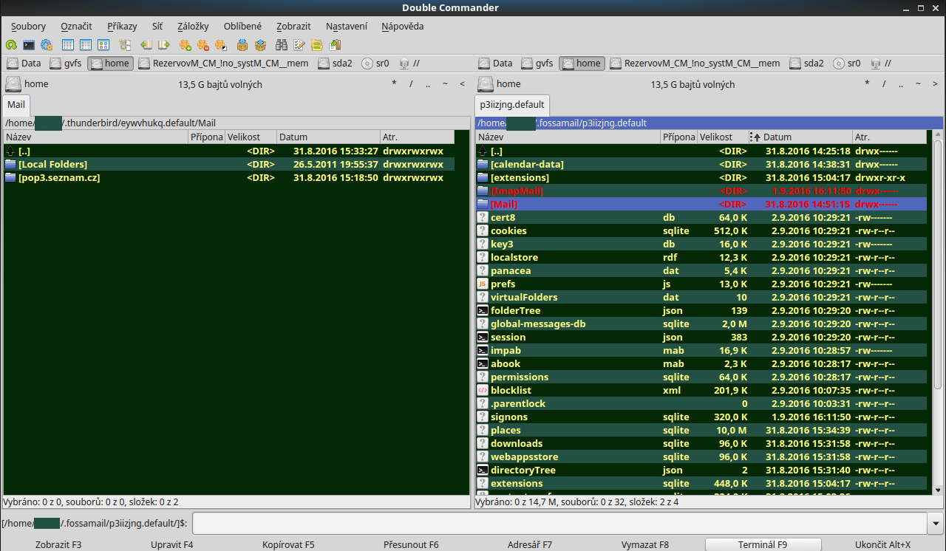The image size is (946, 551).
Task: Select [pop3.seznam.cz] directory row
Action: coord(228,177)
